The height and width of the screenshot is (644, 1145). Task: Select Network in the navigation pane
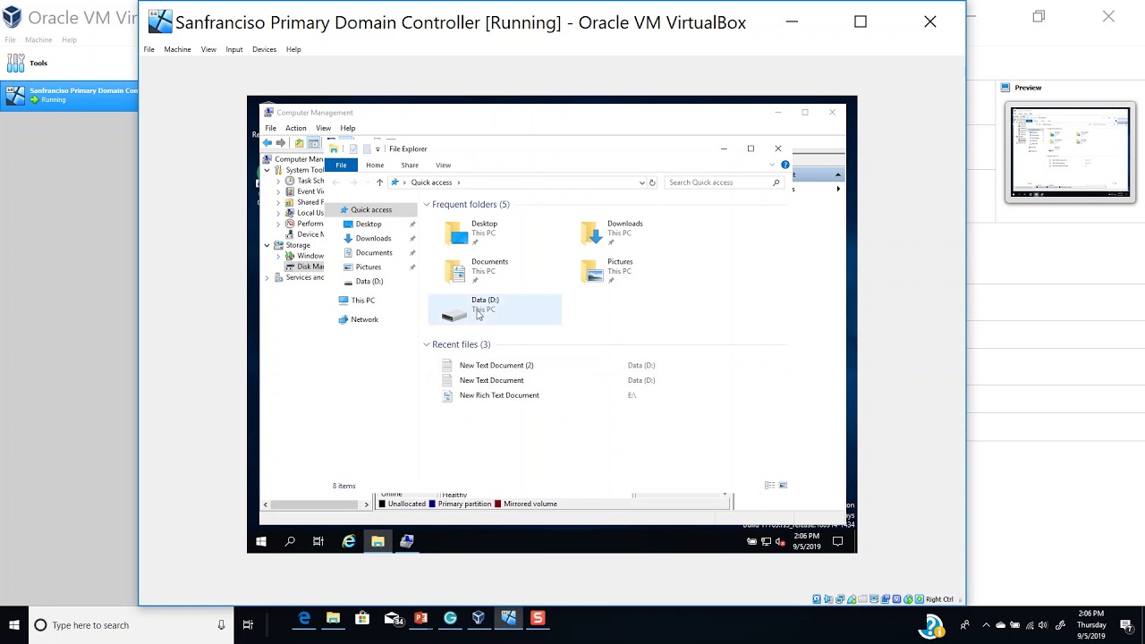coord(364,319)
